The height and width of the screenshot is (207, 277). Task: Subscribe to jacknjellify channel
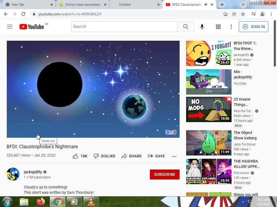165,174
